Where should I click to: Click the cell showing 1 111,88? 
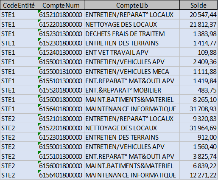pos(198,71)
